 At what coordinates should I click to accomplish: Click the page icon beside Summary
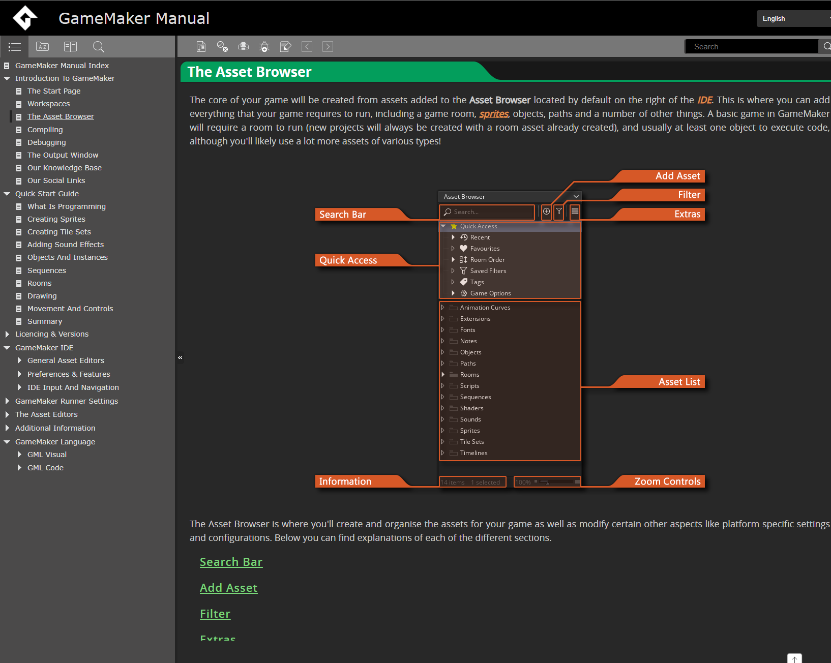tap(19, 321)
